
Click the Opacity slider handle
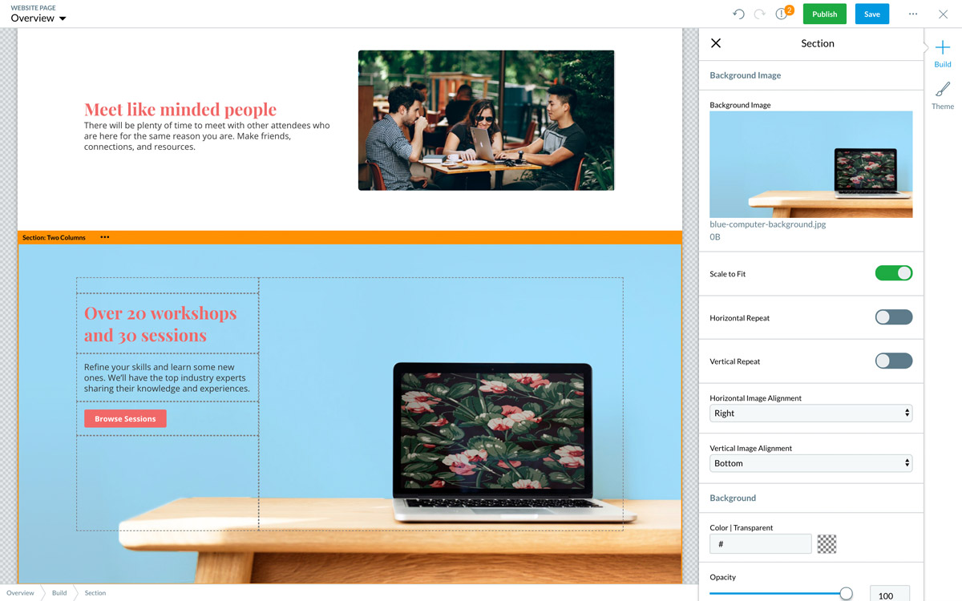pos(846,594)
